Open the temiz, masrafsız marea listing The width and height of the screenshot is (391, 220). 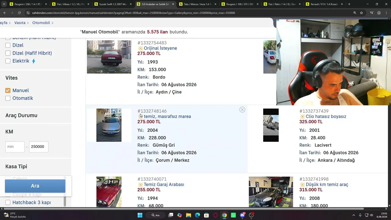[x=167, y=116]
